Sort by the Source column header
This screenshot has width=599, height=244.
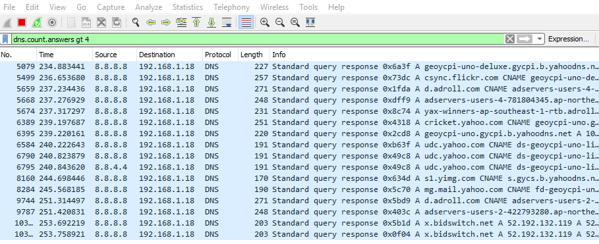tap(115, 55)
